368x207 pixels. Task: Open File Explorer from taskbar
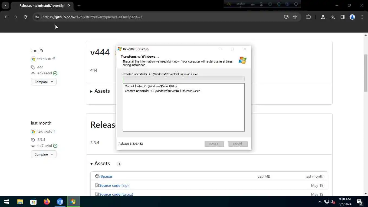coord(20,202)
